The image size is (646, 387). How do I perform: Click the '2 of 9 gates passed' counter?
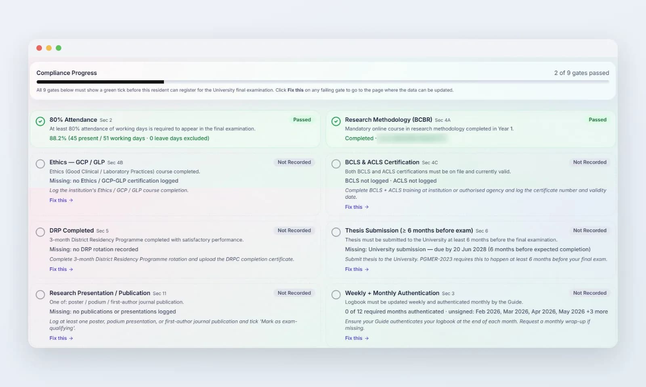tap(581, 73)
